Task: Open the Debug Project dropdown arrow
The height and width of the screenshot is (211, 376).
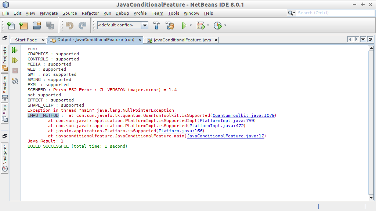Action: [208, 26]
